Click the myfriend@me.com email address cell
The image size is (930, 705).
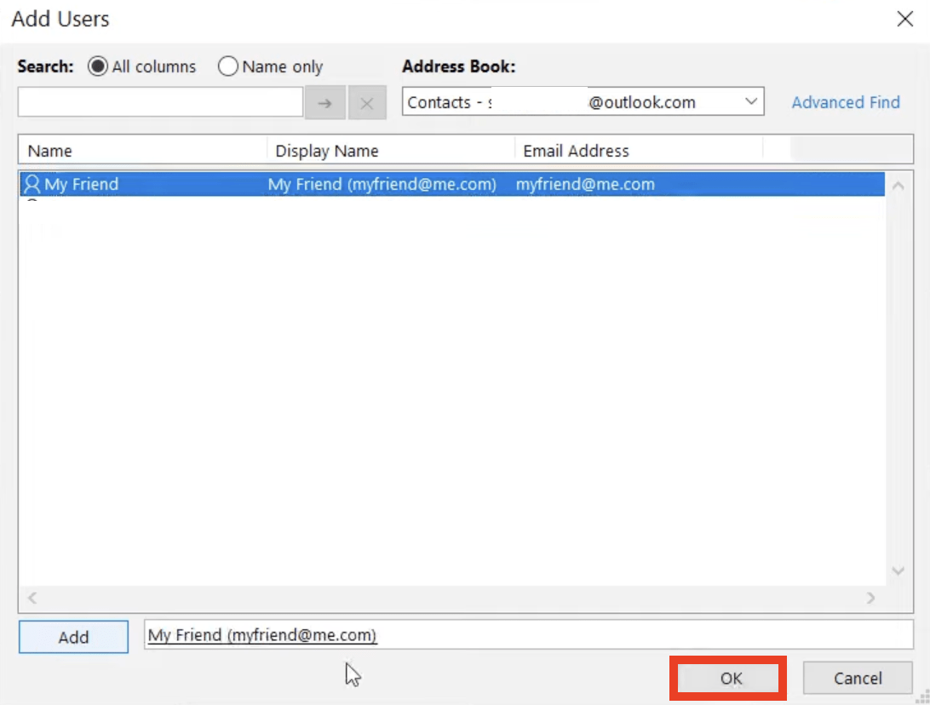pyautogui.click(x=585, y=184)
